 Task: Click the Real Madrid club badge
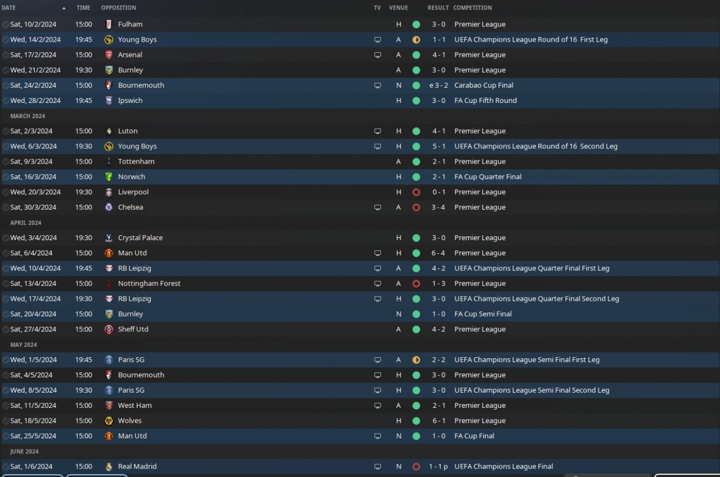(x=109, y=466)
